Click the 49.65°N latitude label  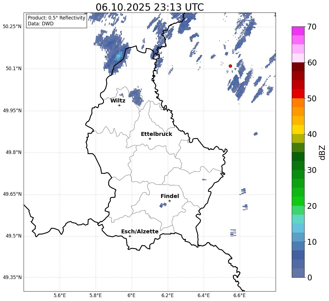(x=12, y=194)
